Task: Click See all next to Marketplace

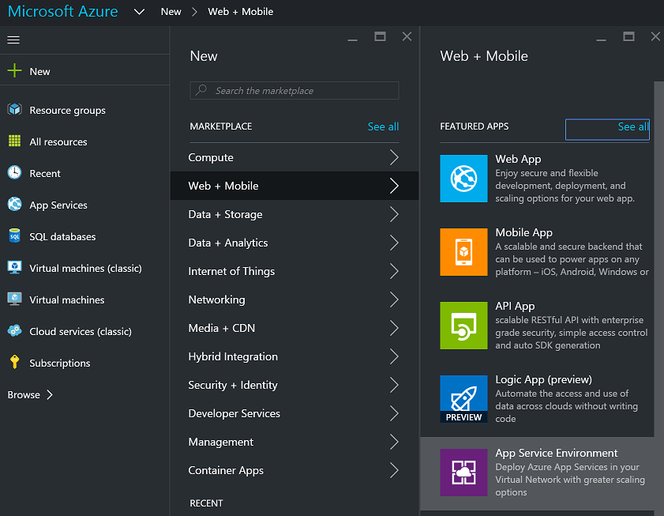Action: (x=383, y=126)
